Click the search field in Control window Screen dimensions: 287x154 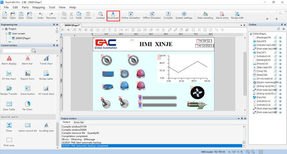pos(16,51)
